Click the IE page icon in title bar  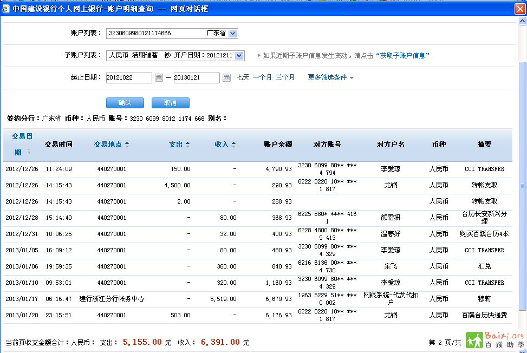(5, 9)
